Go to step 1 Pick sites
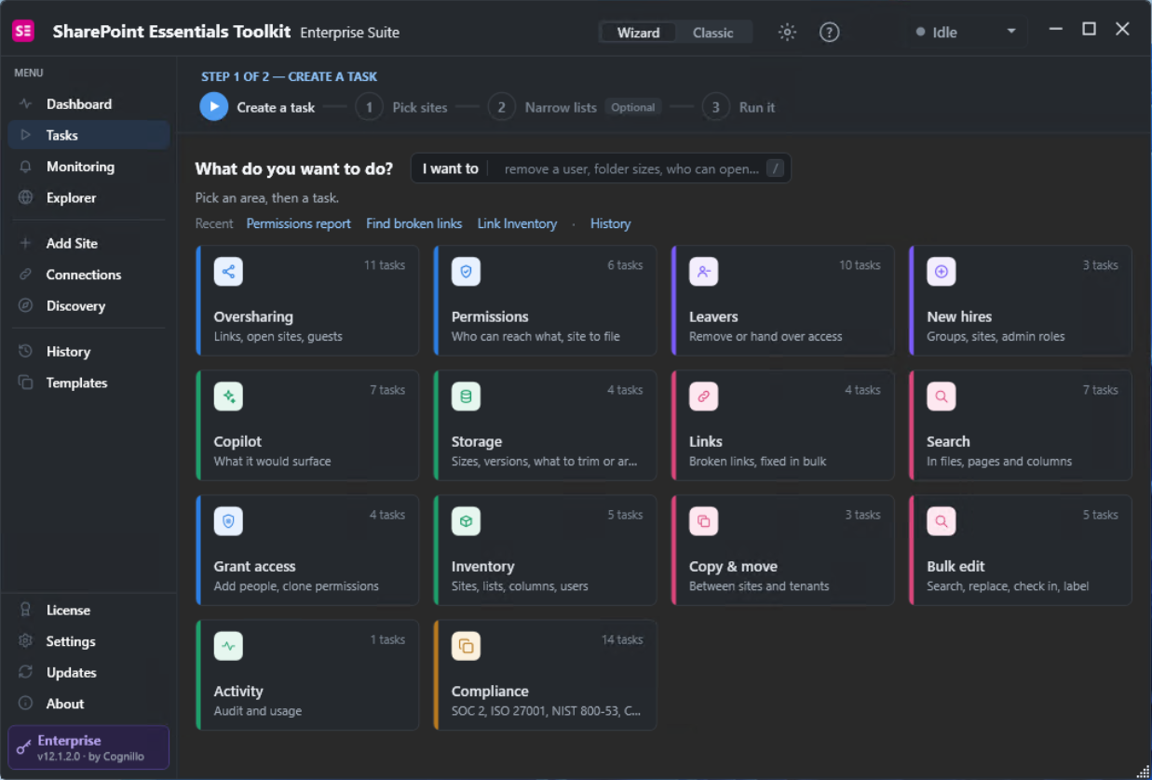 pyautogui.click(x=401, y=107)
